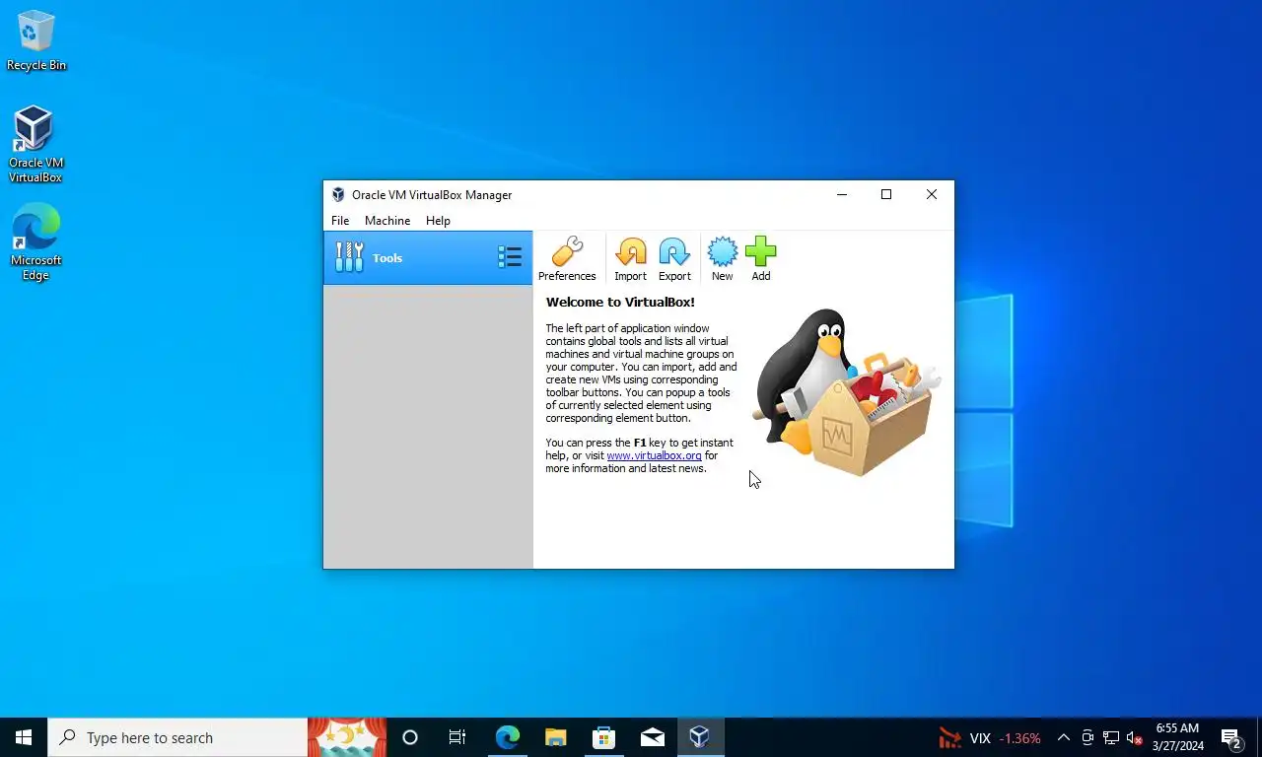Image resolution: width=1262 pixels, height=757 pixels.
Task: Click the Welcome to VirtualBox! heading
Action: pyautogui.click(x=620, y=303)
